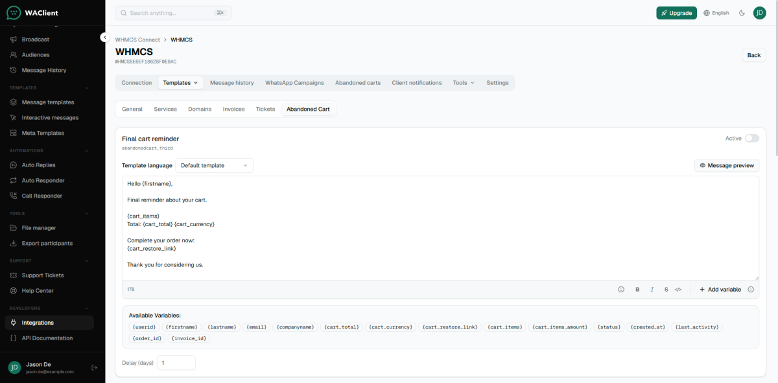This screenshot has height=383, width=778.
Task: Follow the WHMCS Connect breadcrumb link
Action: pos(137,40)
